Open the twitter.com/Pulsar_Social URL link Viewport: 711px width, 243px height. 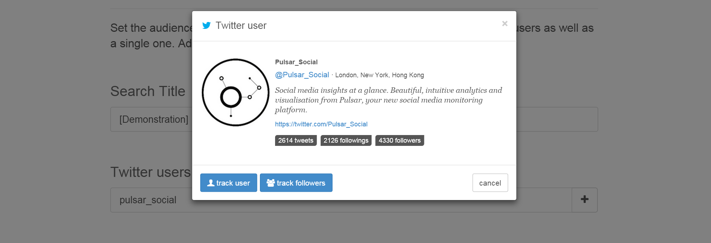[x=321, y=124]
